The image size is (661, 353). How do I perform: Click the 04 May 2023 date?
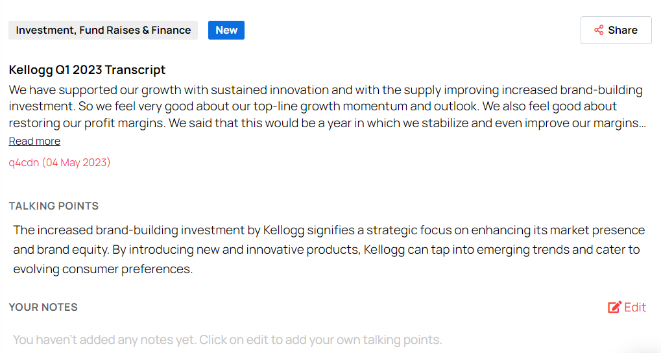tap(76, 162)
